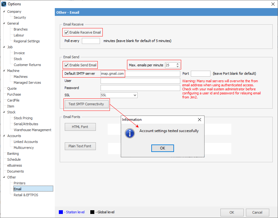
Task: Go to the Warehouse Management settings
Action: [32, 130]
